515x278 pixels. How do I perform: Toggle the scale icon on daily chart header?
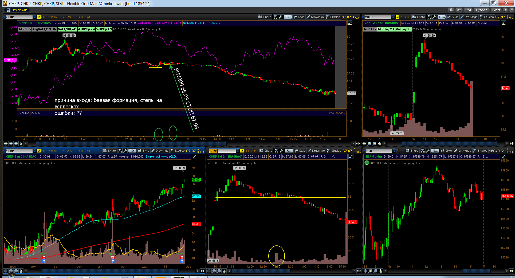194,157
